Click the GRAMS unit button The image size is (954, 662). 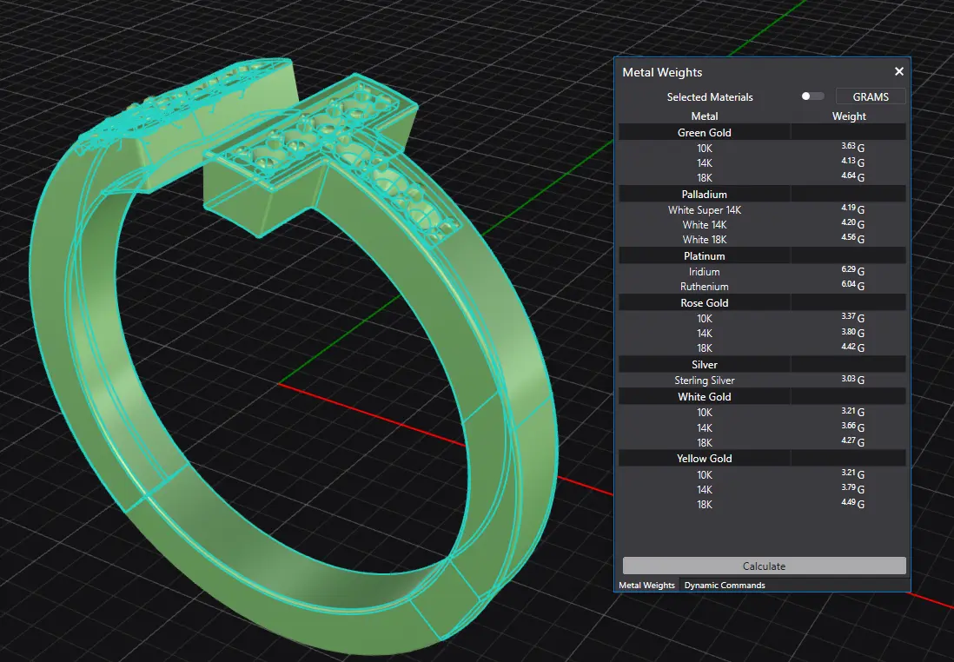[x=871, y=96]
